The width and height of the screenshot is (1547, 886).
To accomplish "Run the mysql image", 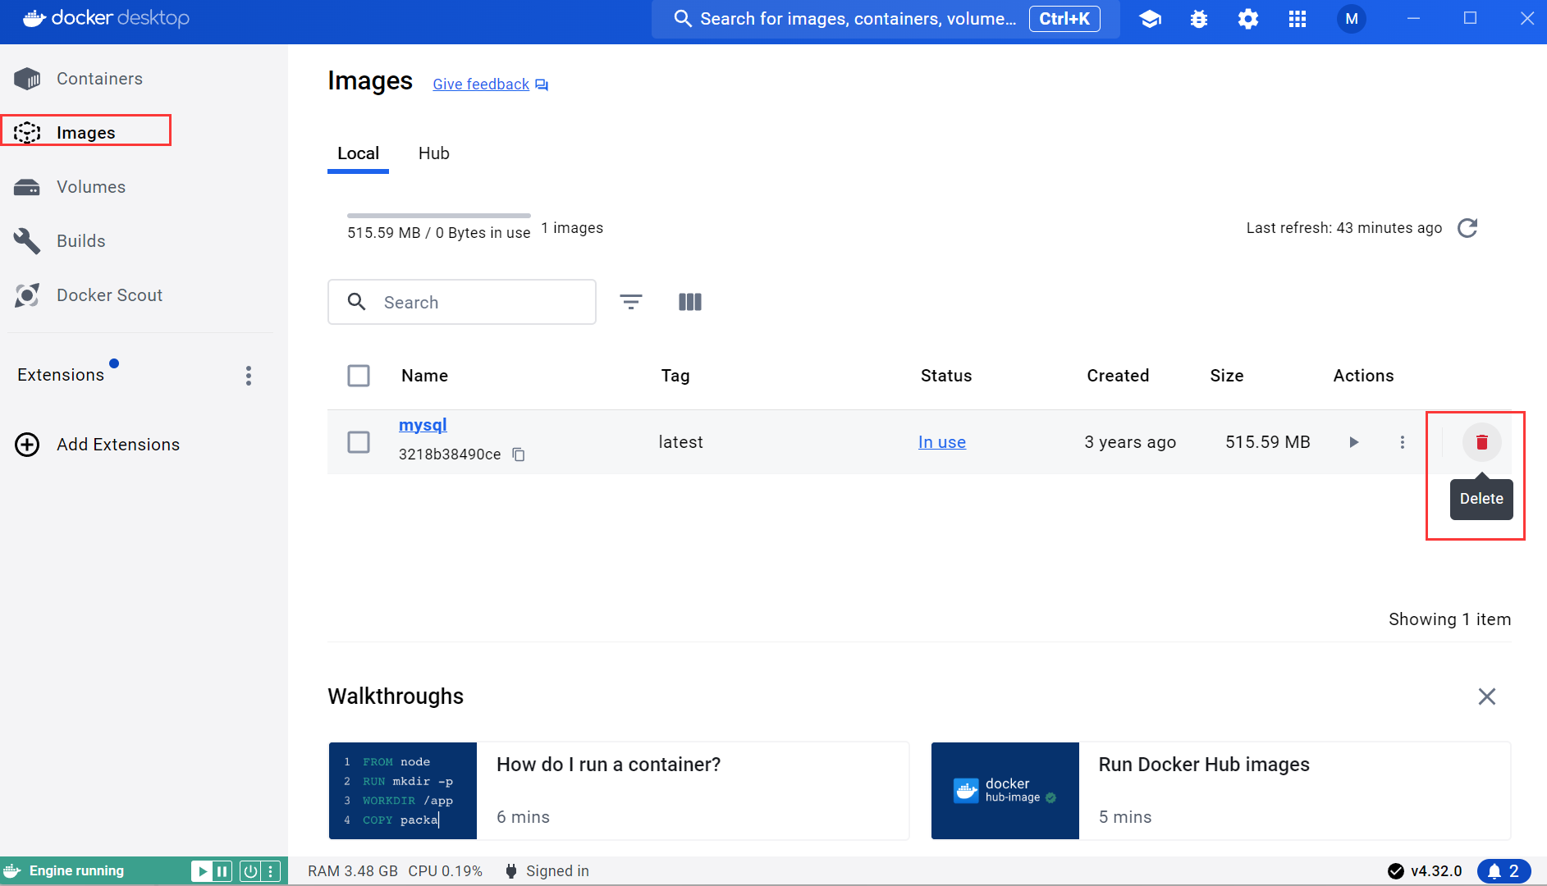I will click(1354, 442).
